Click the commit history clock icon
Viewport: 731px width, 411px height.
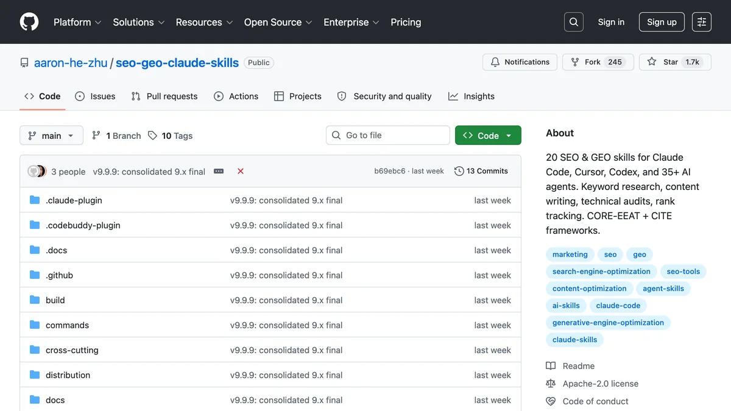(459, 171)
